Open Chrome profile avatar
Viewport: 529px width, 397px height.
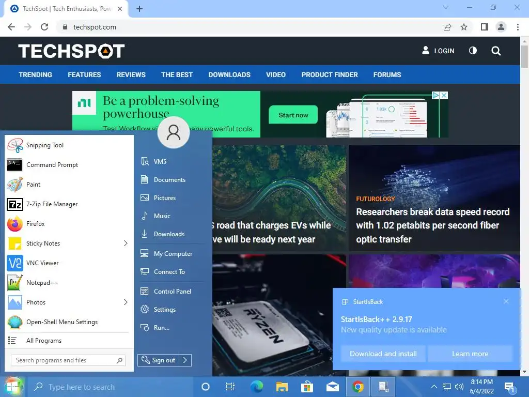[x=501, y=27]
